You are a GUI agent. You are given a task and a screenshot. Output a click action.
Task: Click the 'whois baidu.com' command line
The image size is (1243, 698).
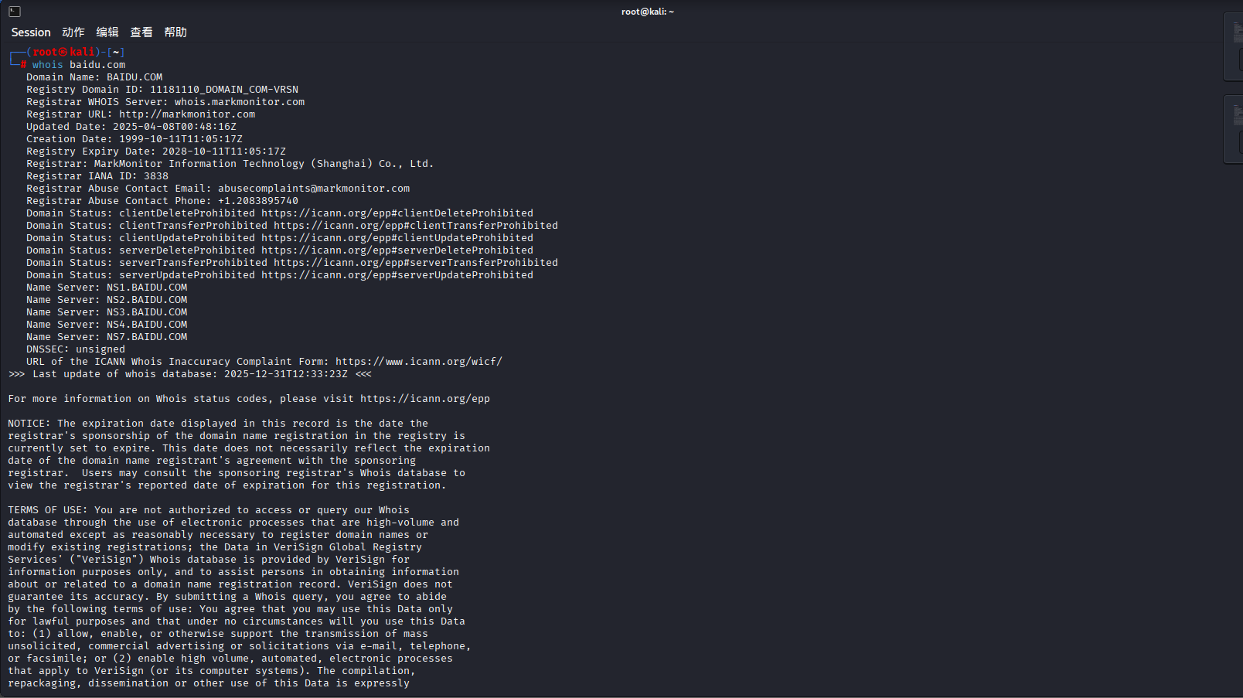click(79, 65)
